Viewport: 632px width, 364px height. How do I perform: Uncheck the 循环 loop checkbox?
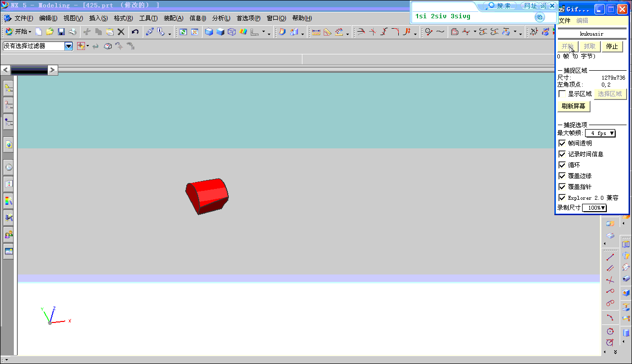(x=562, y=165)
